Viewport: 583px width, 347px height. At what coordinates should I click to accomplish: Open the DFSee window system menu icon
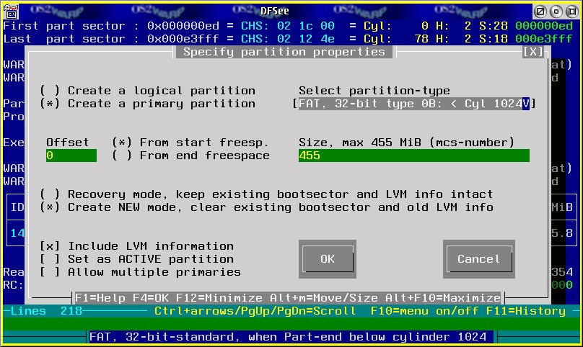coord(11,11)
